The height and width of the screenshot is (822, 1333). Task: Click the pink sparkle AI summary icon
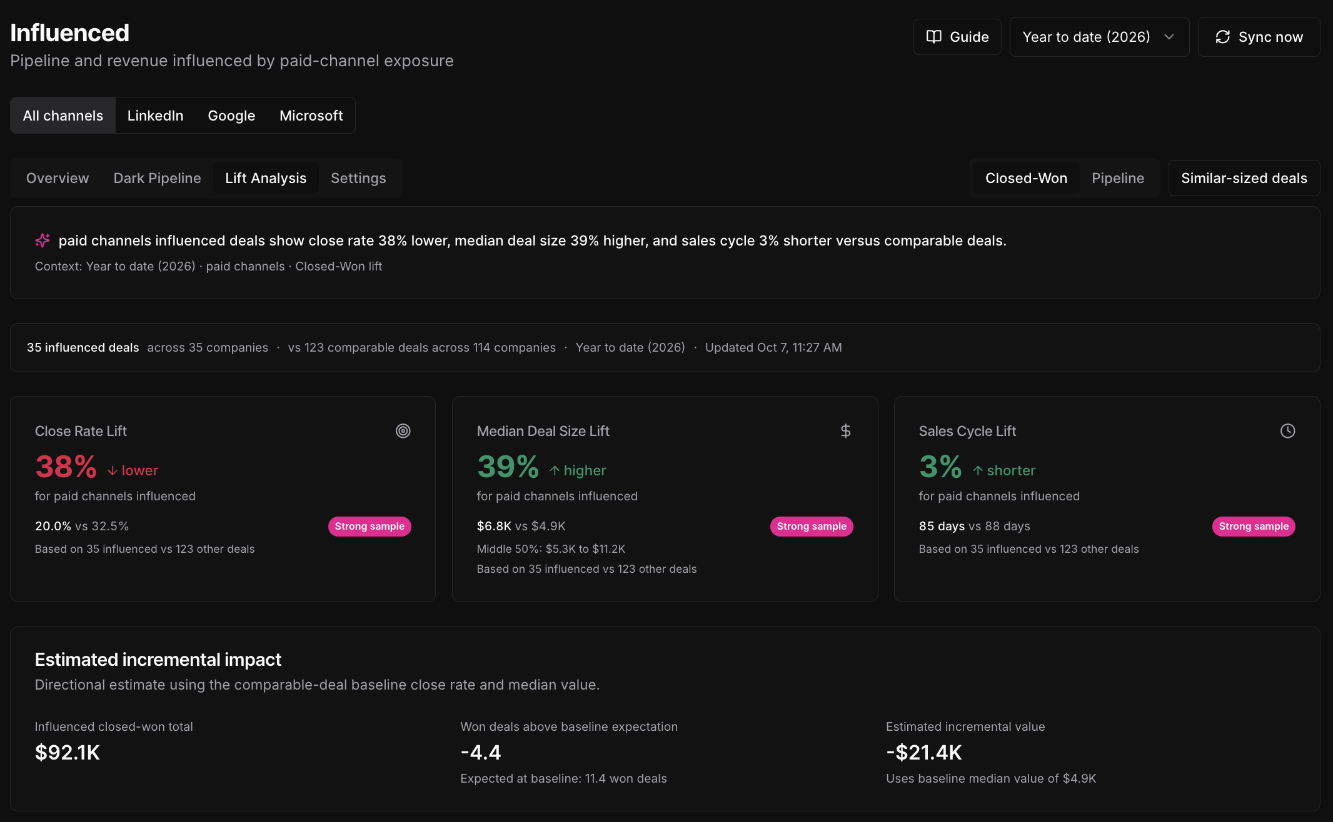click(x=43, y=240)
